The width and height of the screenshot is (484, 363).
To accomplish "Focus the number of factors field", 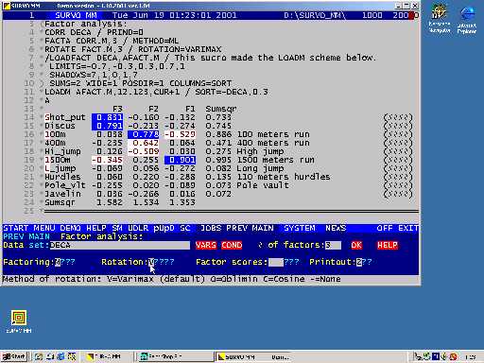I will click(333, 245).
